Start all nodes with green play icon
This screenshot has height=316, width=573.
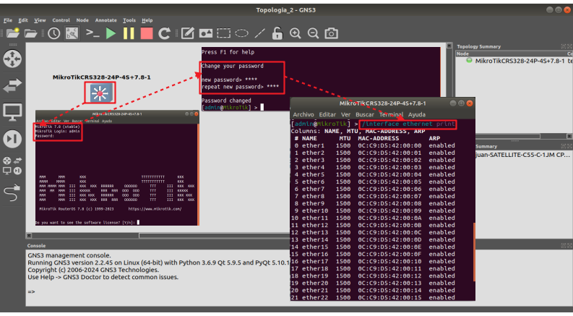tap(111, 33)
